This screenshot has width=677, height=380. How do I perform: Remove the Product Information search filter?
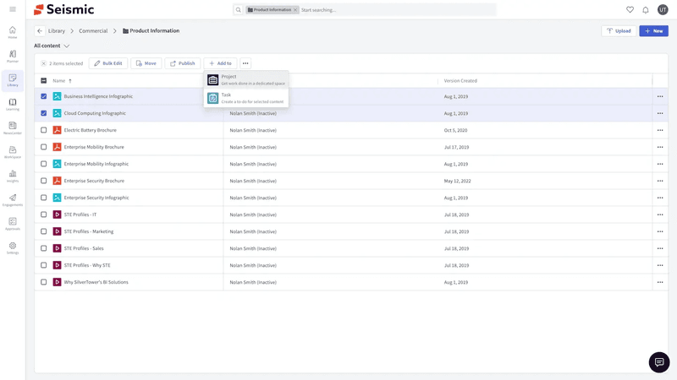pos(295,10)
